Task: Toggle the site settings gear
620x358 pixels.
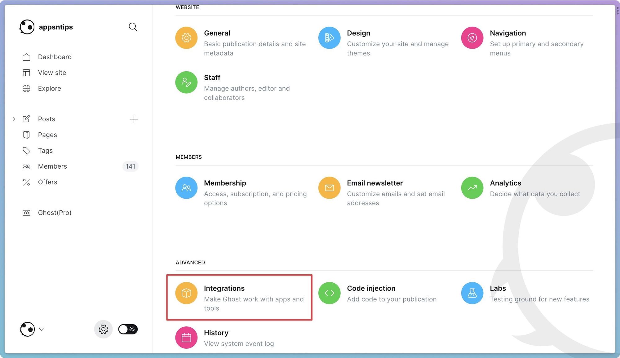Action: click(104, 329)
